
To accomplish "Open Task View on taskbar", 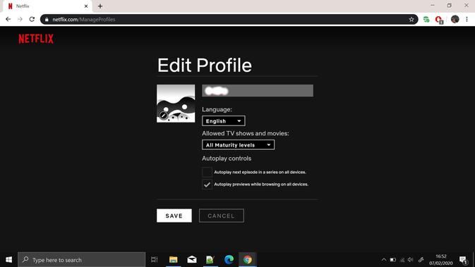I will point(154,259).
